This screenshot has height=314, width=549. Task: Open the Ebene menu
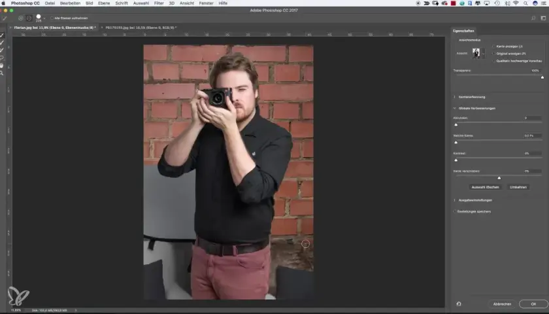pyautogui.click(x=104, y=3)
